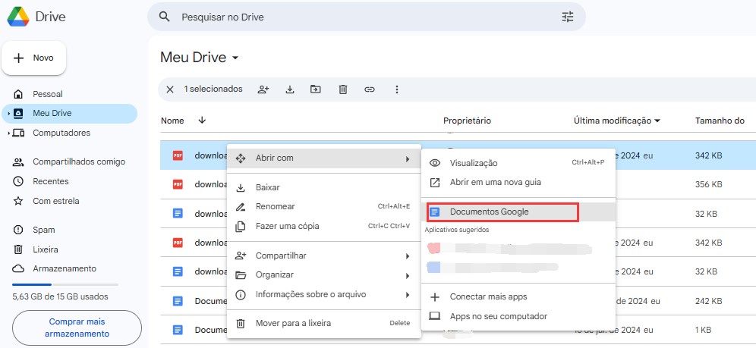Click the 1 selecionados label

pyautogui.click(x=213, y=89)
